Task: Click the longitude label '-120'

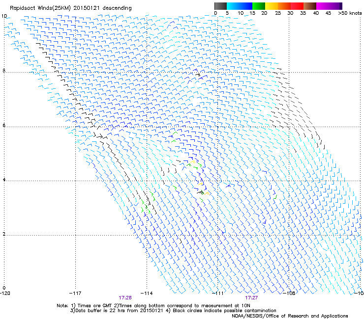Action: [5, 293]
